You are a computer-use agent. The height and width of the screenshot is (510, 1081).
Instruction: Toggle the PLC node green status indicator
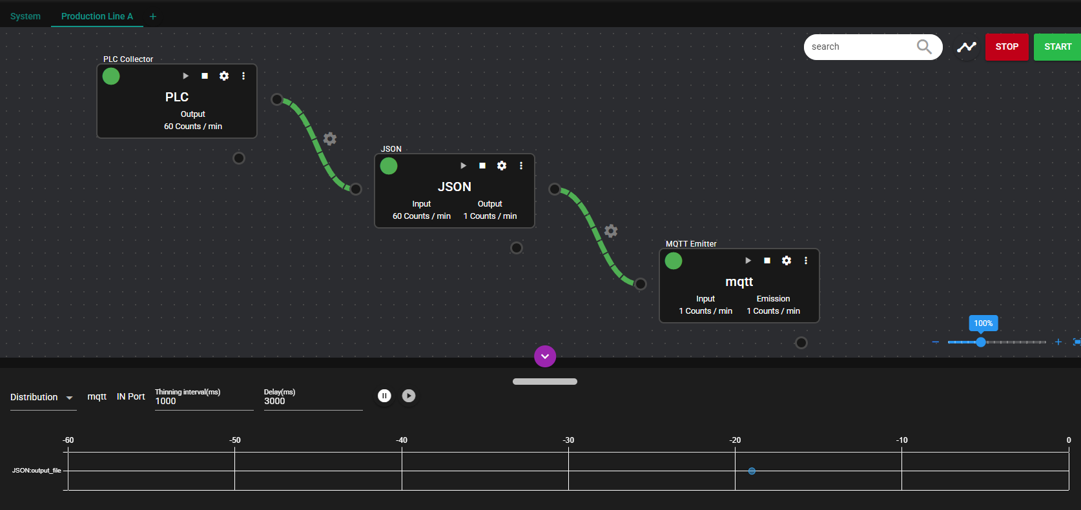[111, 76]
